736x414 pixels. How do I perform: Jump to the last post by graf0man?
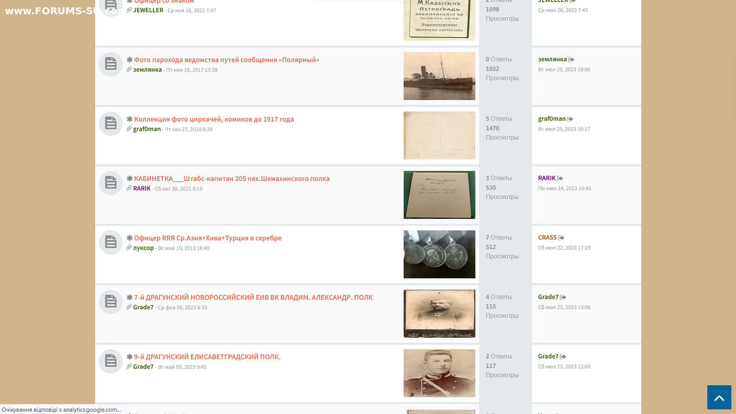pos(570,119)
